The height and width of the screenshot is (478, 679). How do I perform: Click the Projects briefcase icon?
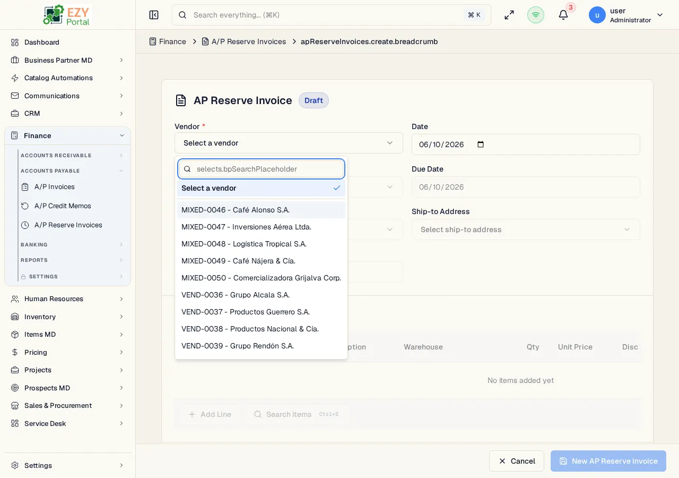pos(15,370)
